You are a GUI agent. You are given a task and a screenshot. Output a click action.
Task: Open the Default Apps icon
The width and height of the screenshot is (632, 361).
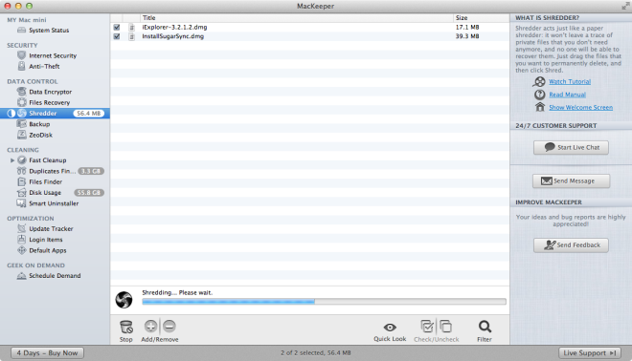click(x=22, y=250)
